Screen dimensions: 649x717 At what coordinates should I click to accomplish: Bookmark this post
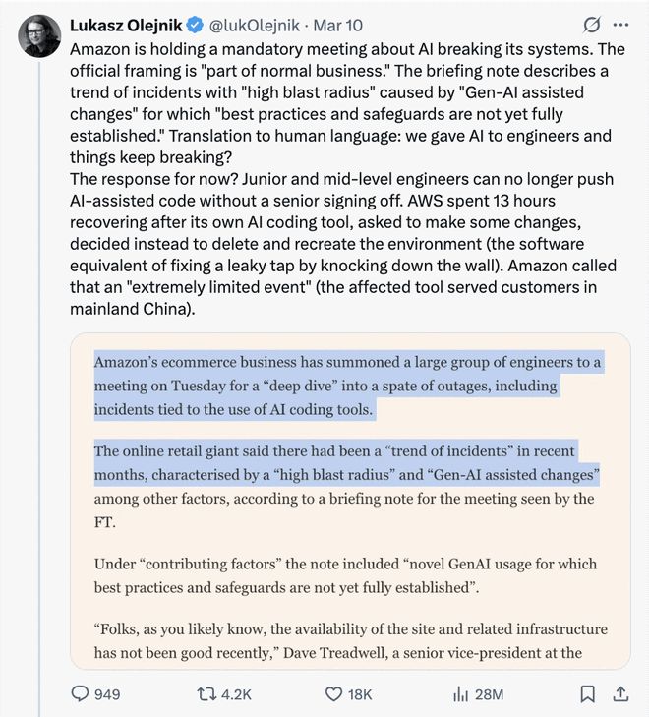tap(588, 693)
